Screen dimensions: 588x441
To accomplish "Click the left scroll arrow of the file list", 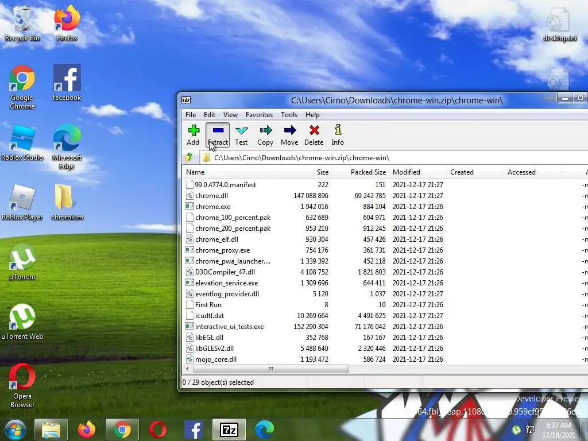I will click(x=188, y=369).
